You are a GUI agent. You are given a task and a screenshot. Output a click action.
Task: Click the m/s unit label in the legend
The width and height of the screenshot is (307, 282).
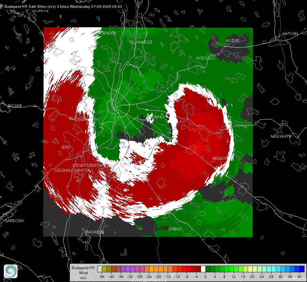(x=83, y=278)
